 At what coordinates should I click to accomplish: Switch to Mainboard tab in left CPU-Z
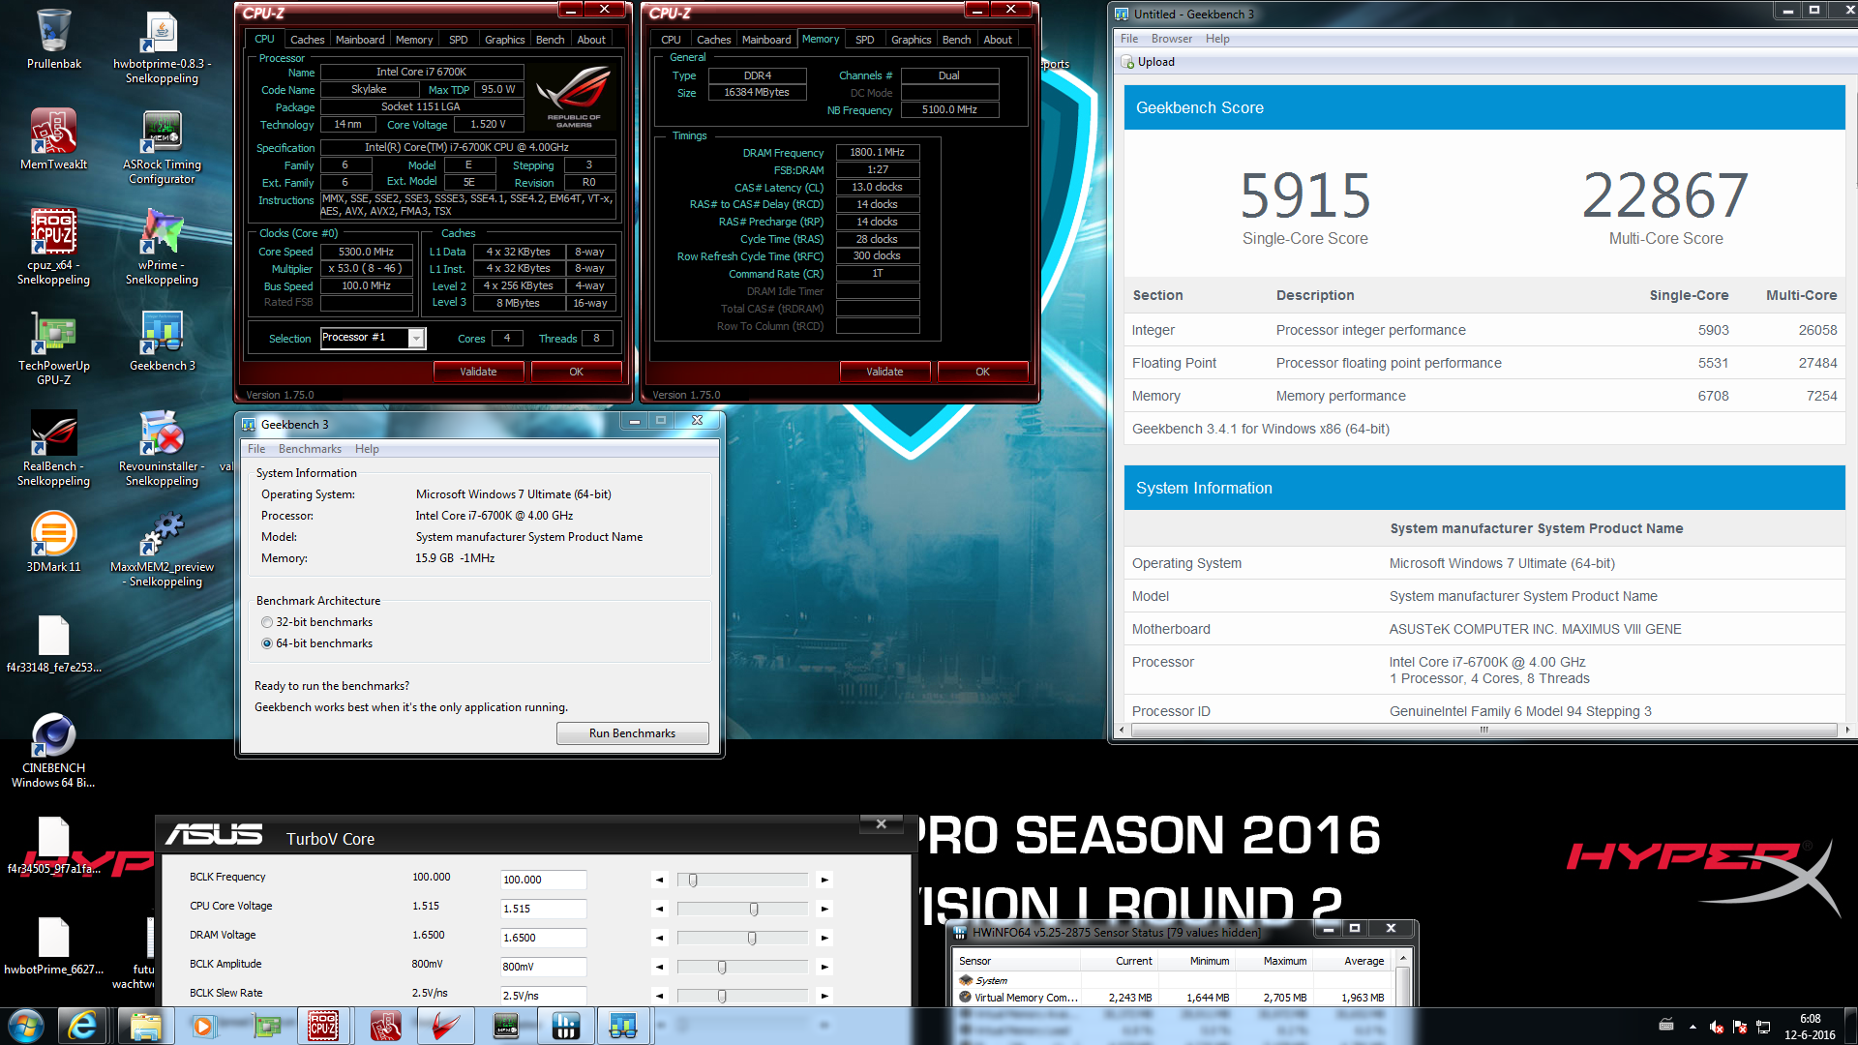pos(360,40)
